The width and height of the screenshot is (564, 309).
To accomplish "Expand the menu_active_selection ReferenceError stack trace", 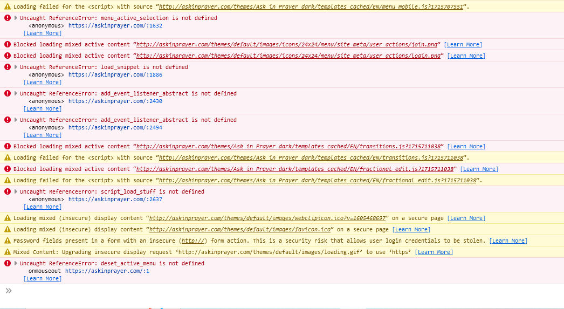I will (x=16, y=18).
